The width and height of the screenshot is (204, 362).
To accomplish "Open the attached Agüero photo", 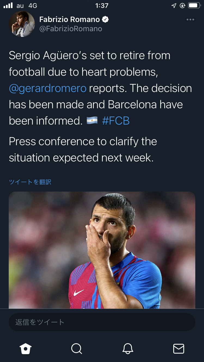I will (102, 250).
